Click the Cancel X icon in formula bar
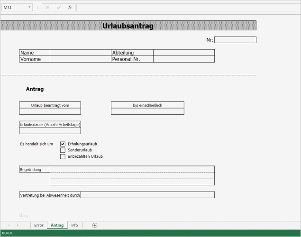Image resolution: width=301 pixels, height=237 pixels. click(47, 8)
